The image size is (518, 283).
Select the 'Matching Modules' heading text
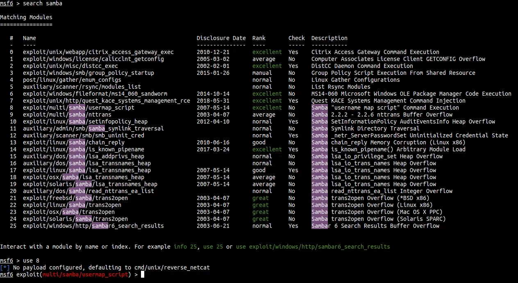pos(26,17)
